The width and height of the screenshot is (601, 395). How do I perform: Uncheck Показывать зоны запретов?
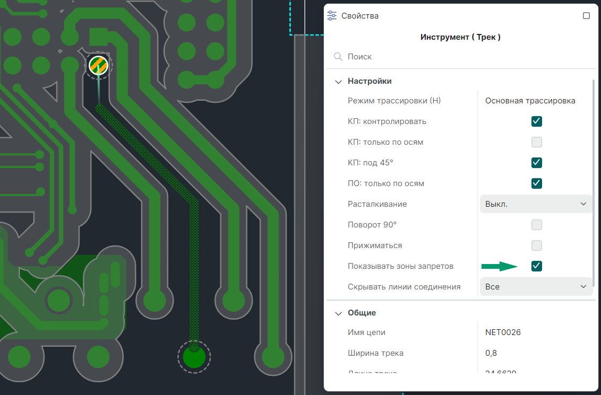pos(537,266)
